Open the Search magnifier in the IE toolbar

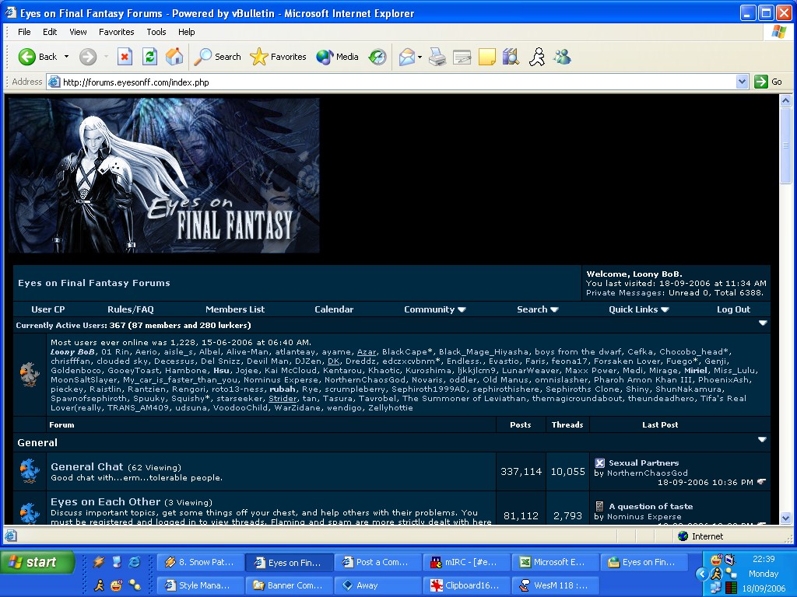217,56
